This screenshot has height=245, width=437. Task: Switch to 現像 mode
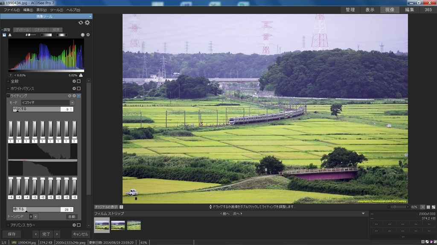[x=390, y=9]
